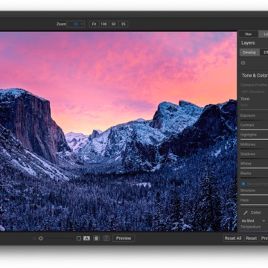The height and width of the screenshot is (268, 268).
Task: Switch to the Nav tab
Action: (x=248, y=34)
